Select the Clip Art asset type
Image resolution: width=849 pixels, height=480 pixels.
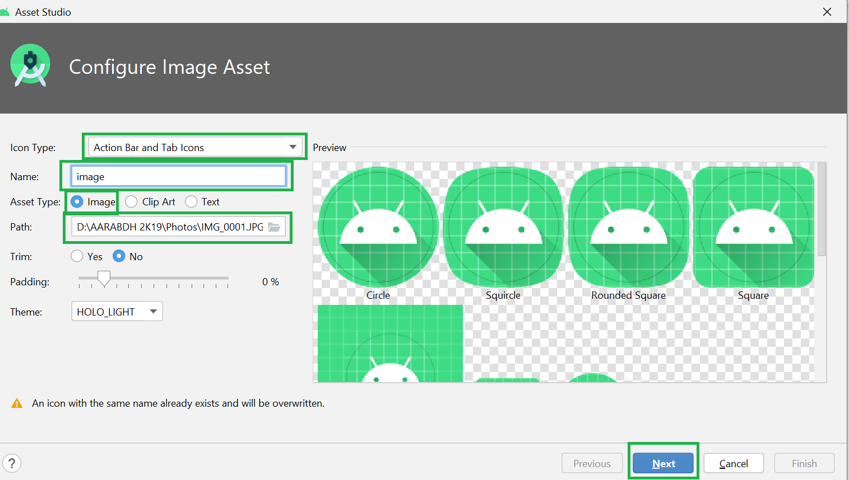pyautogui.click(x=132, y=201)
